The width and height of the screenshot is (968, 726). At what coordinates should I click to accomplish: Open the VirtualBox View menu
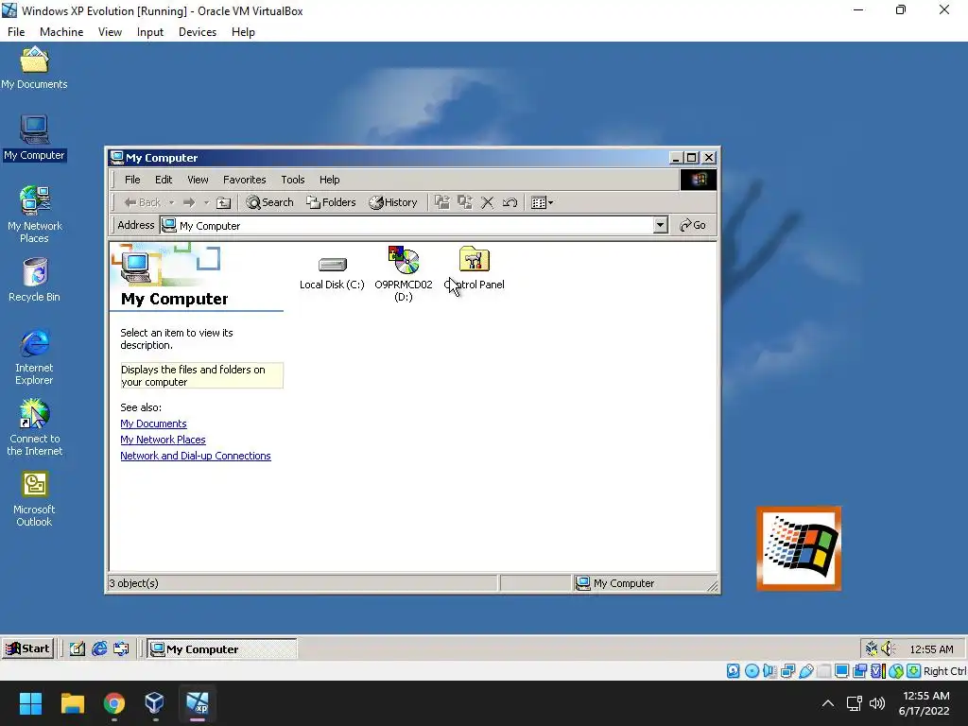(110, 32)
